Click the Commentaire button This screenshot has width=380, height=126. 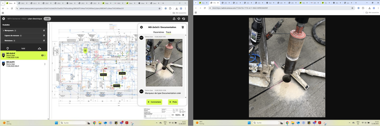(x=154, y=102)
